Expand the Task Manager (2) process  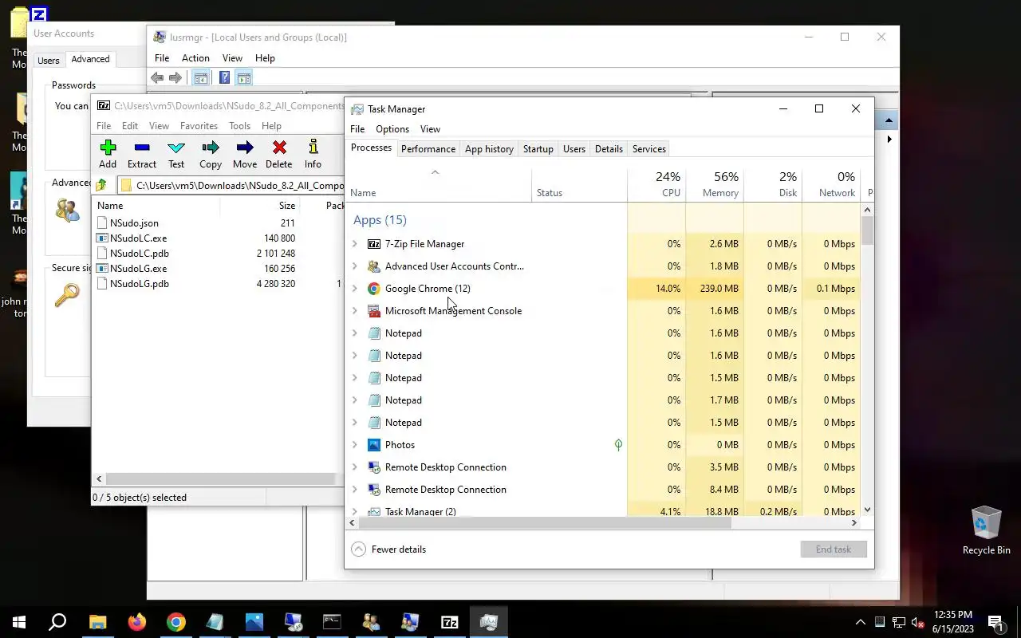click(x=355, y=511)
